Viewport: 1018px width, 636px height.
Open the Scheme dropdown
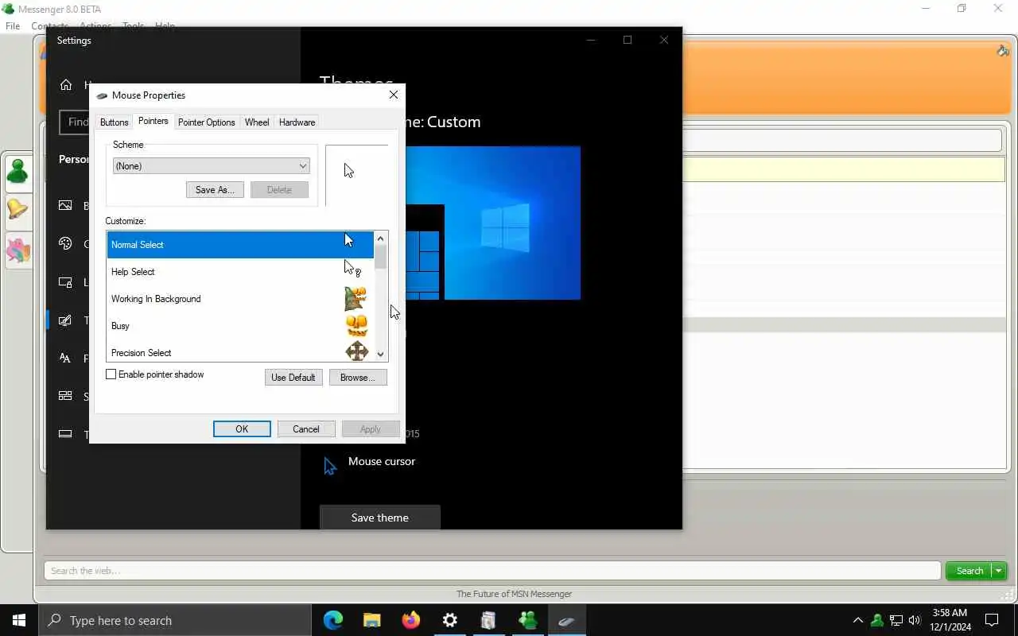[211, 166]
